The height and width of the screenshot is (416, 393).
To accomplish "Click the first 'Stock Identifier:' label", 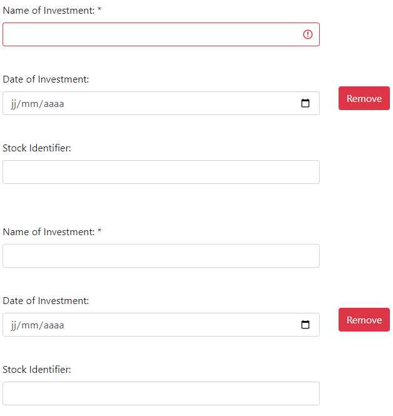I will (x=37, y=148).
